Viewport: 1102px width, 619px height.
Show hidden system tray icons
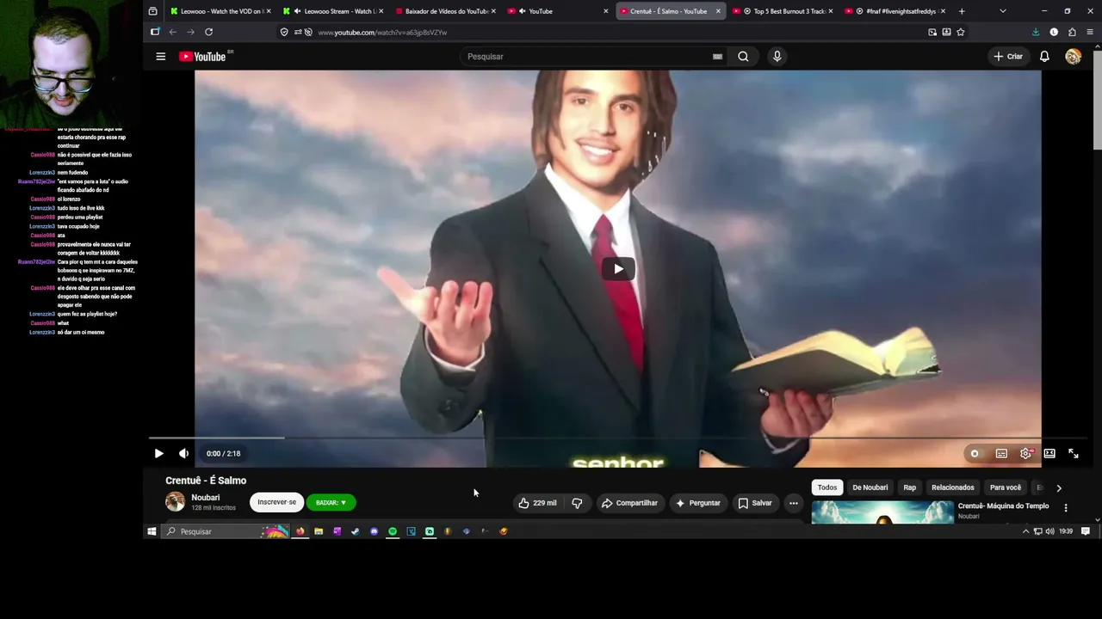pos(1025,531)
